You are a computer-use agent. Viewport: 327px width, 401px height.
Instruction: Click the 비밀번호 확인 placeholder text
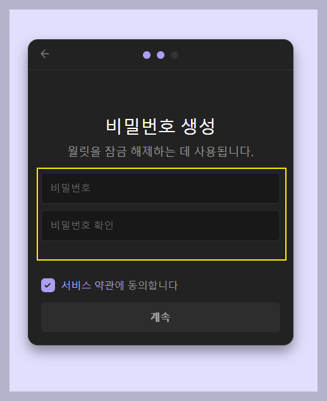(x=82, y=225)
